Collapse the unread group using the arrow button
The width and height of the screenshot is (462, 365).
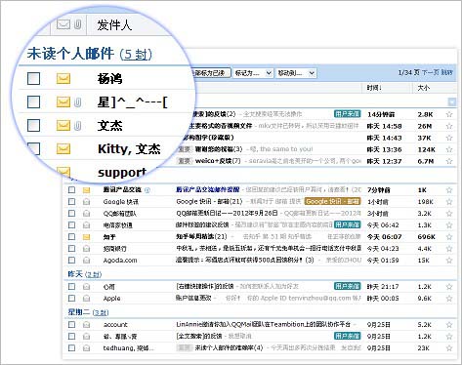(x=451, y=101)
